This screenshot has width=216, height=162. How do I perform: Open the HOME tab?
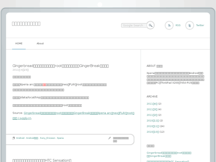(19, 43)
